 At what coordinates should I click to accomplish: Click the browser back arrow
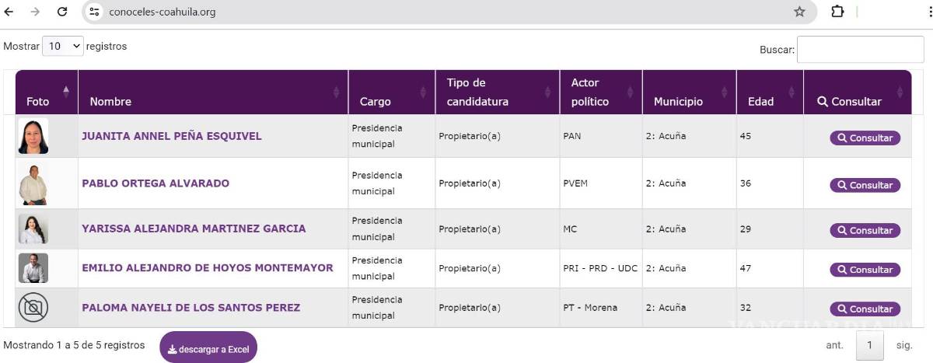[9, 12]
